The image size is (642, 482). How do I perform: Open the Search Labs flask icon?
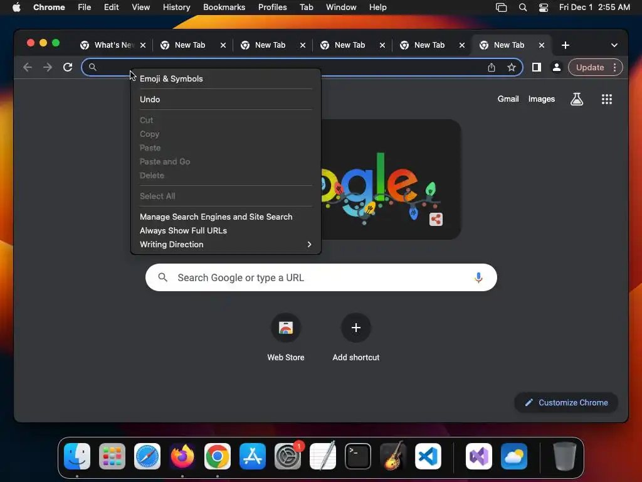tap(577, 99)
